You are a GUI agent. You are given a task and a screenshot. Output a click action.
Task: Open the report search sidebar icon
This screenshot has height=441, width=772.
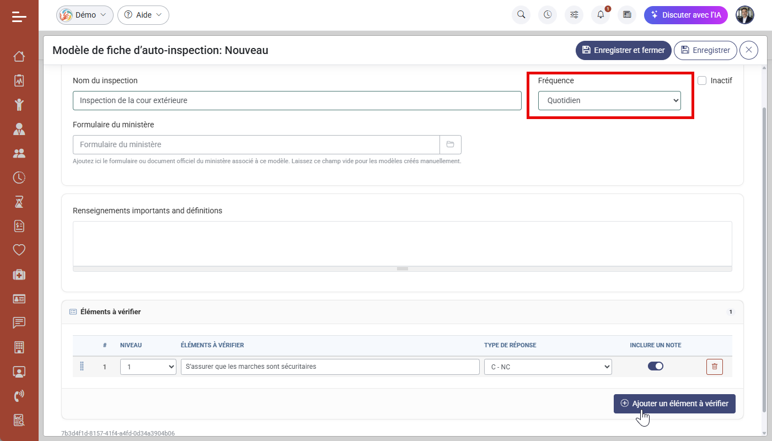pos(19,420)
